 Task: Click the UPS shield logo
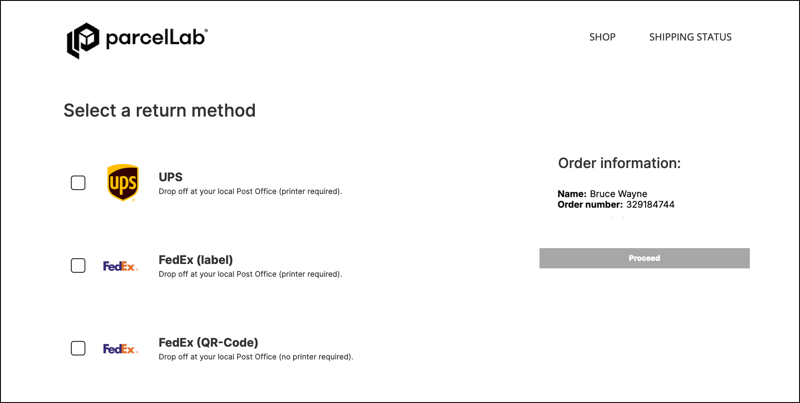(x=123, y=183)
